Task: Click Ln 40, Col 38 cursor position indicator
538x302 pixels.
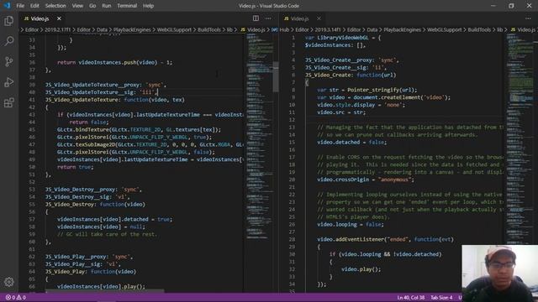Action: (x=411, y=298)
